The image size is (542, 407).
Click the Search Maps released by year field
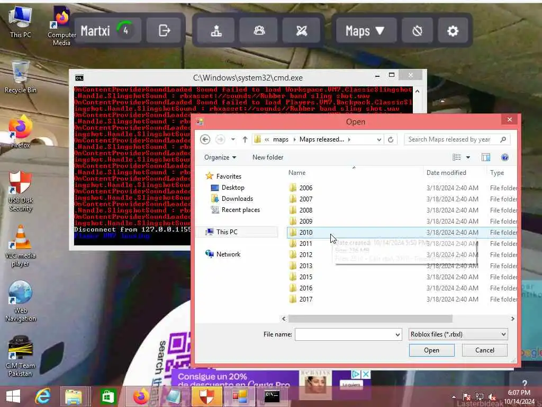point(457,139)
